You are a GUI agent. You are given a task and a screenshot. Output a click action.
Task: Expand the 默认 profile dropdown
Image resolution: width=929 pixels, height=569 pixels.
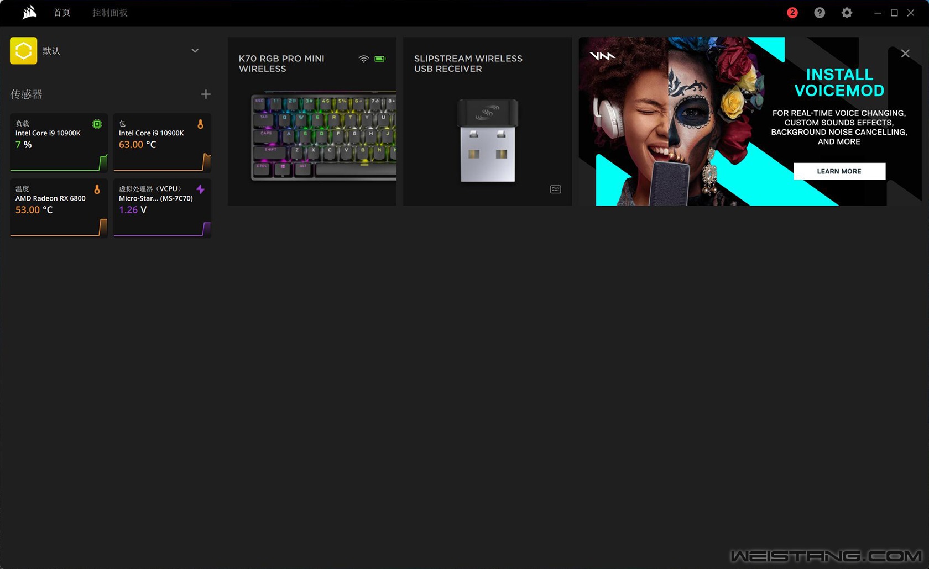195,51
